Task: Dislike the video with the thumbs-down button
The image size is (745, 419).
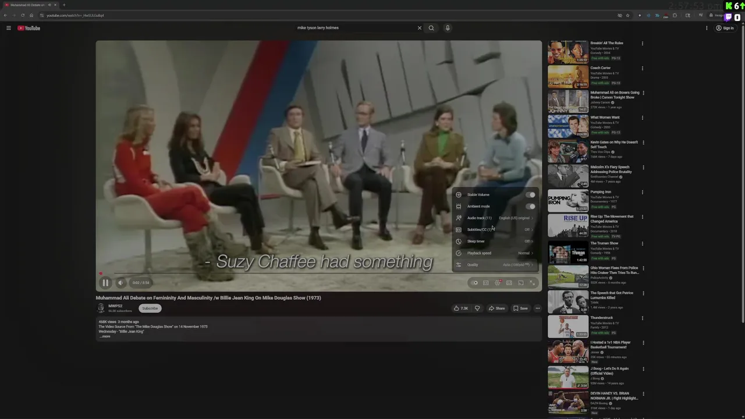Action: (x=477, y=308)
